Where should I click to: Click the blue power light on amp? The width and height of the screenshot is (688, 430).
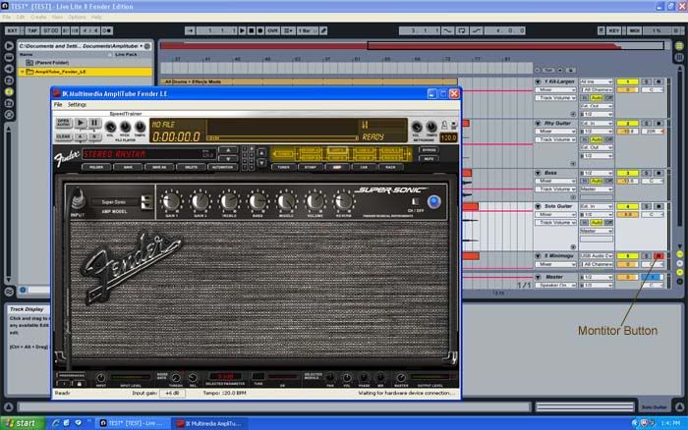[434, 201]
